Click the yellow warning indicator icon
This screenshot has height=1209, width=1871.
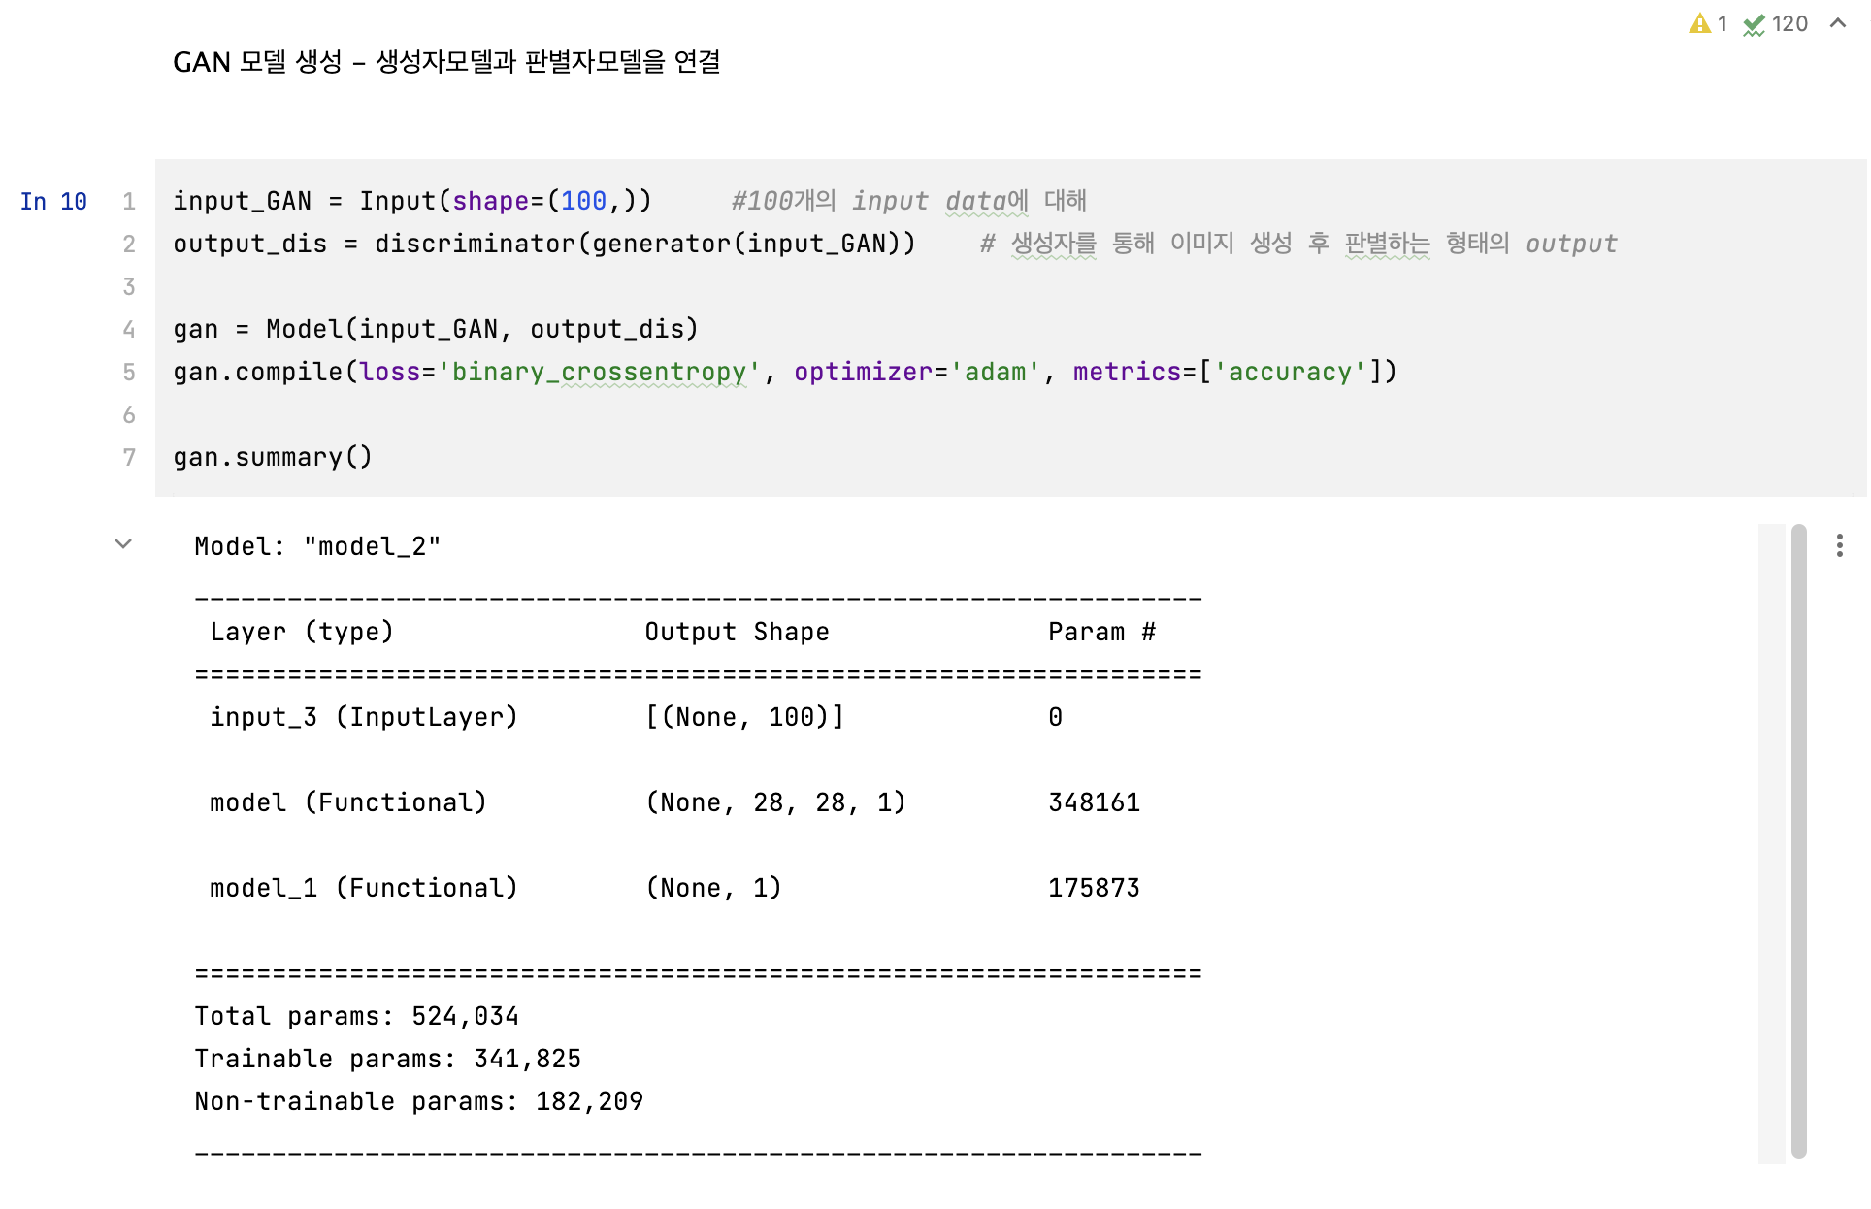1699,23
